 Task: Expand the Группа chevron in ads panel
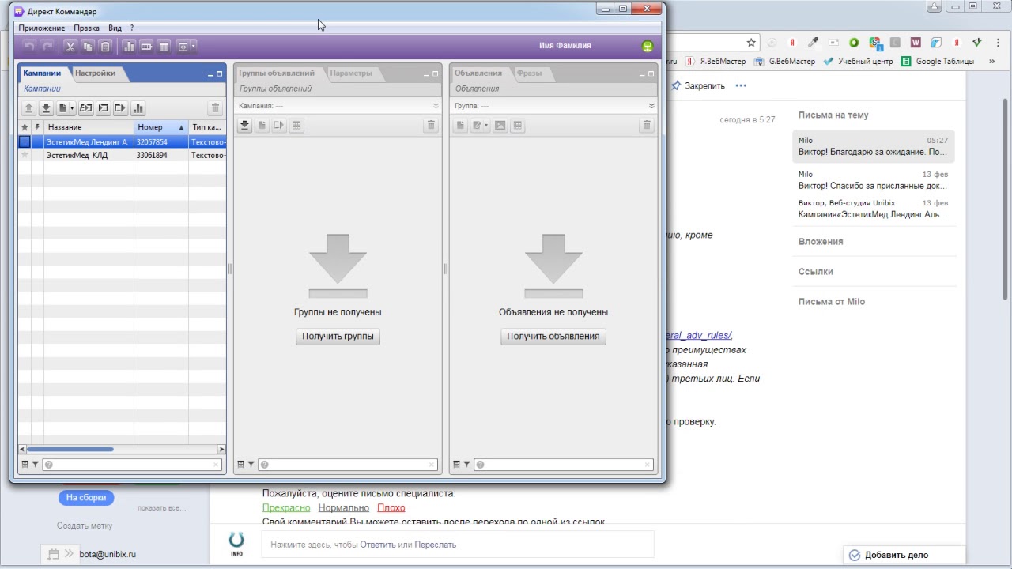click(x=651, y=106)
